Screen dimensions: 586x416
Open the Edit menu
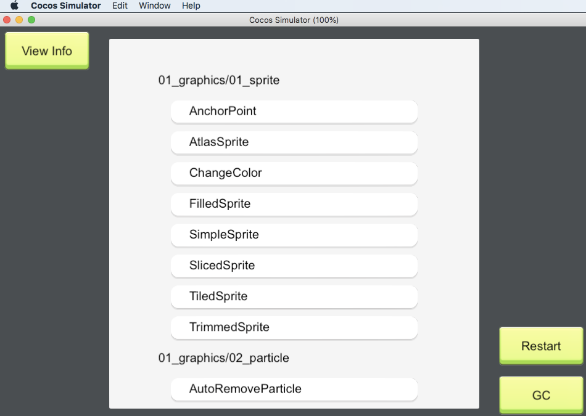pos(120,6)
